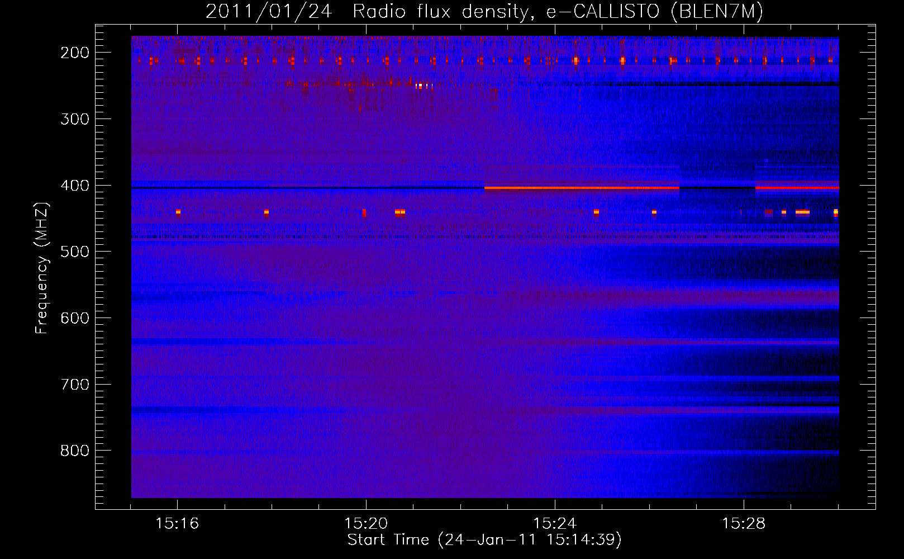904x559 pixels.
Task: Click the date '2011/01/24' in the title
Action: (270, 12)
